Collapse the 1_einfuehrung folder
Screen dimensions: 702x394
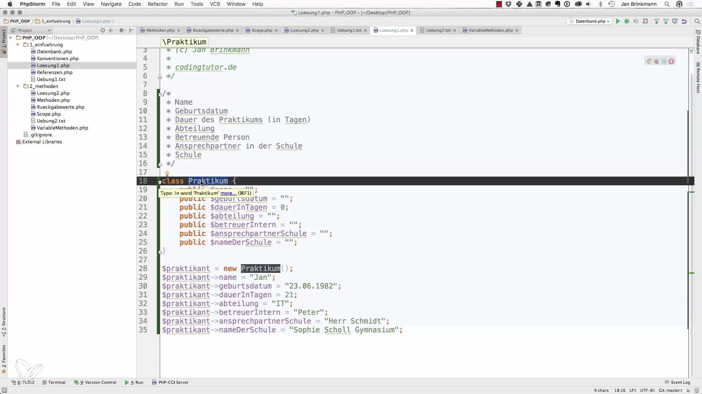pyautogui.click(x=18, y=45)
